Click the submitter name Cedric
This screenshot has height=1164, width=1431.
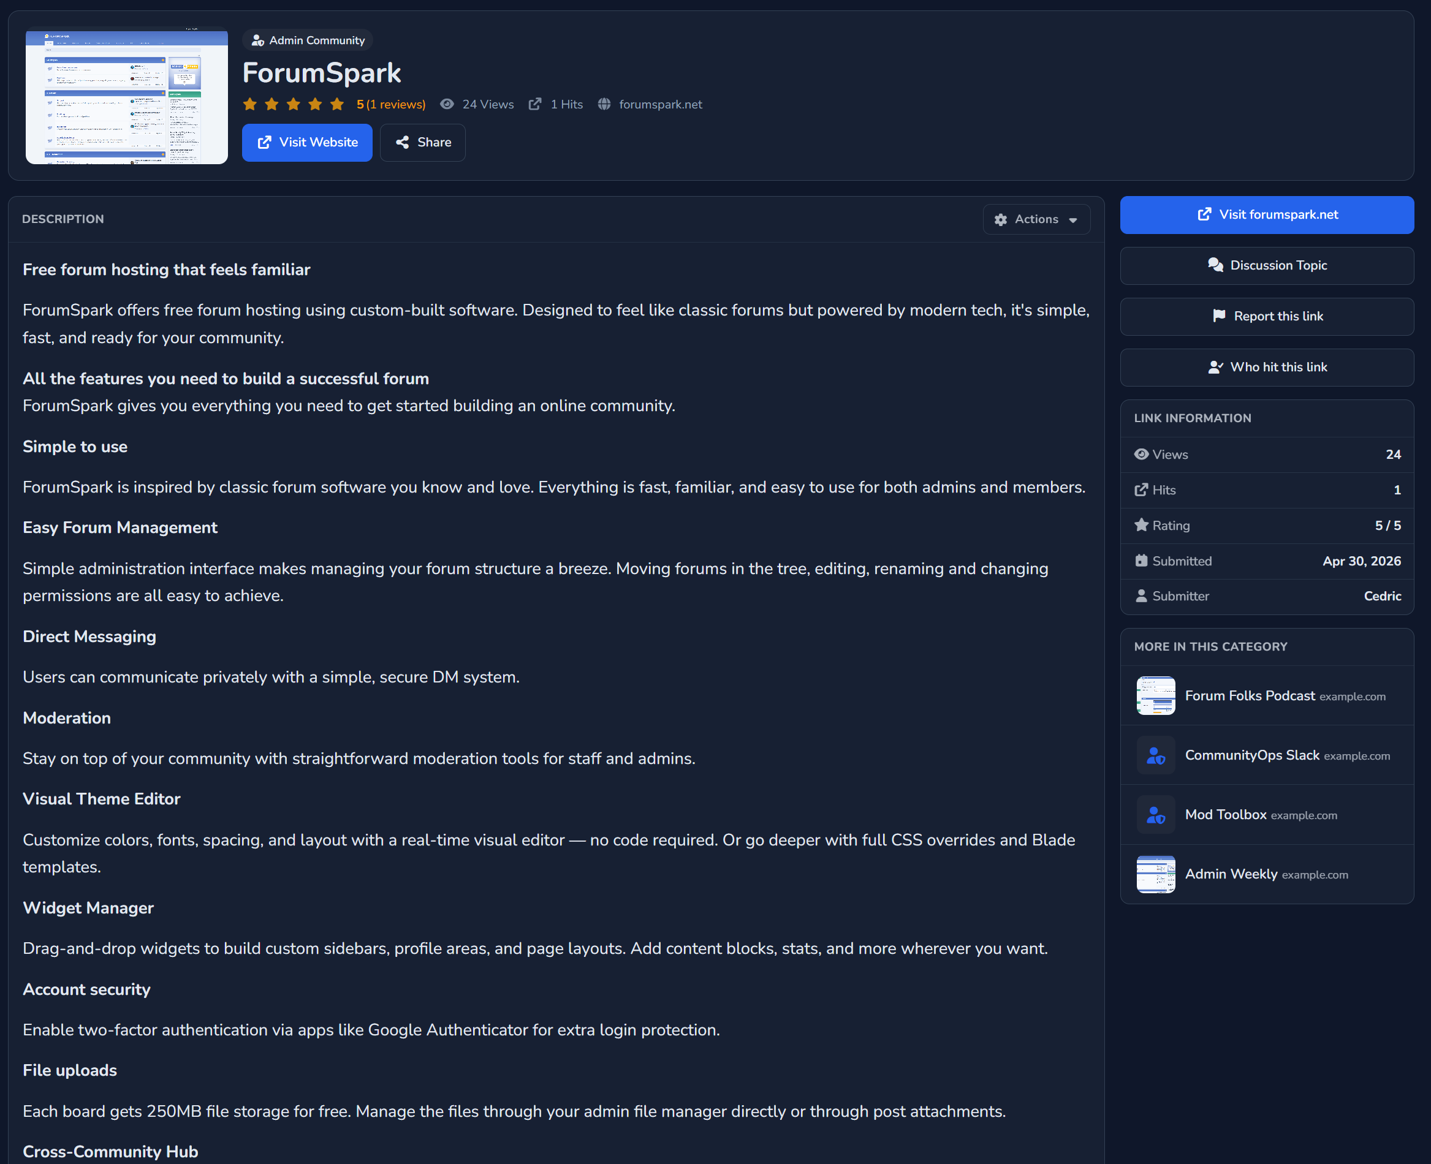coord(1382,596)
